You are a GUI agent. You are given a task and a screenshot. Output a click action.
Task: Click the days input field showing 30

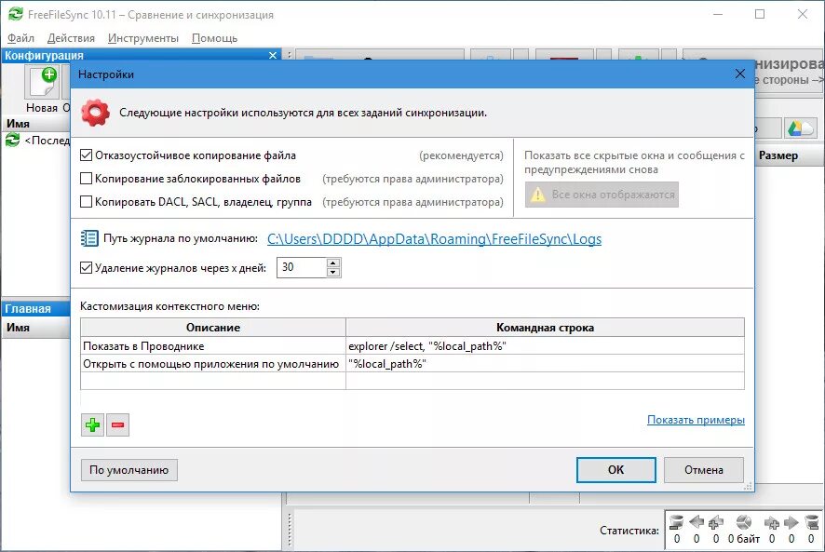302,267
